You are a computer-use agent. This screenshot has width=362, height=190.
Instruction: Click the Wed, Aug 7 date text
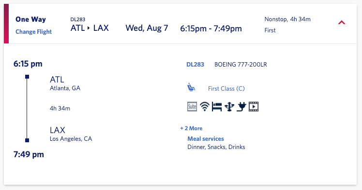click(x=147, y=28)
